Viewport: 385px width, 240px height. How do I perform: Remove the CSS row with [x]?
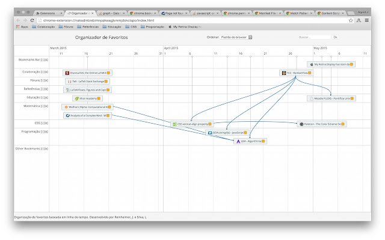pos(46,123)
